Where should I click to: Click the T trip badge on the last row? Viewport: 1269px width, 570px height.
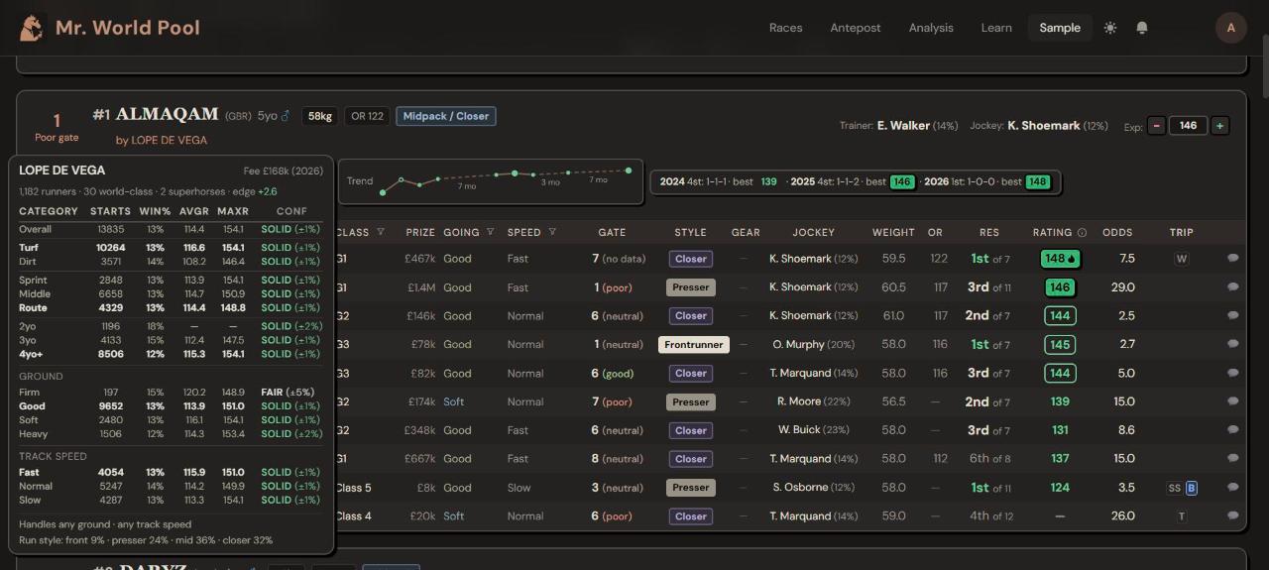coord(1181,516)
